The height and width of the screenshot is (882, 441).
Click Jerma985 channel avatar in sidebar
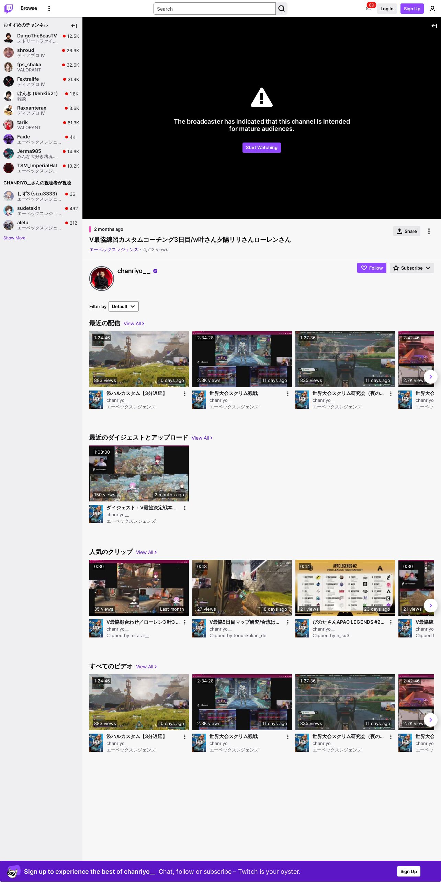(x=9, y=154)
